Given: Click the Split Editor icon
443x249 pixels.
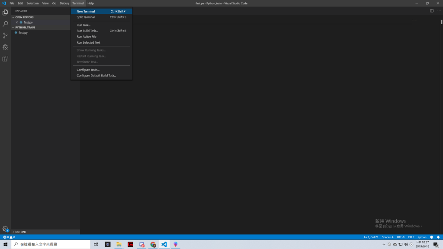Looking at the screenshot, I should coord(432,11).
